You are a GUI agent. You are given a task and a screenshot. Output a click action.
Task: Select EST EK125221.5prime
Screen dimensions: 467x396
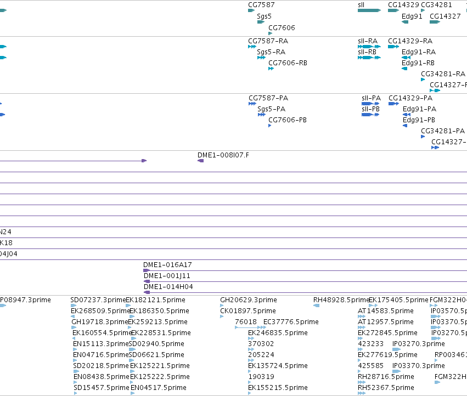point(160,366)
